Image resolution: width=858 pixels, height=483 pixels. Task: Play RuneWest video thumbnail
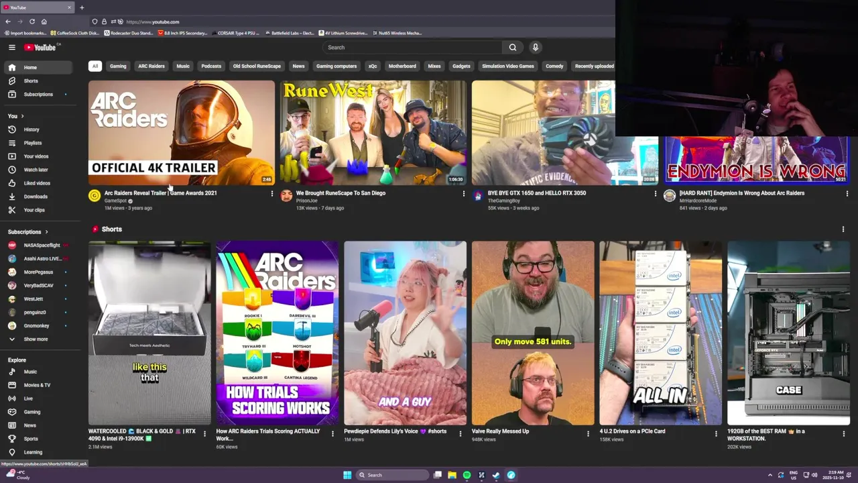[x=373, y=133]
